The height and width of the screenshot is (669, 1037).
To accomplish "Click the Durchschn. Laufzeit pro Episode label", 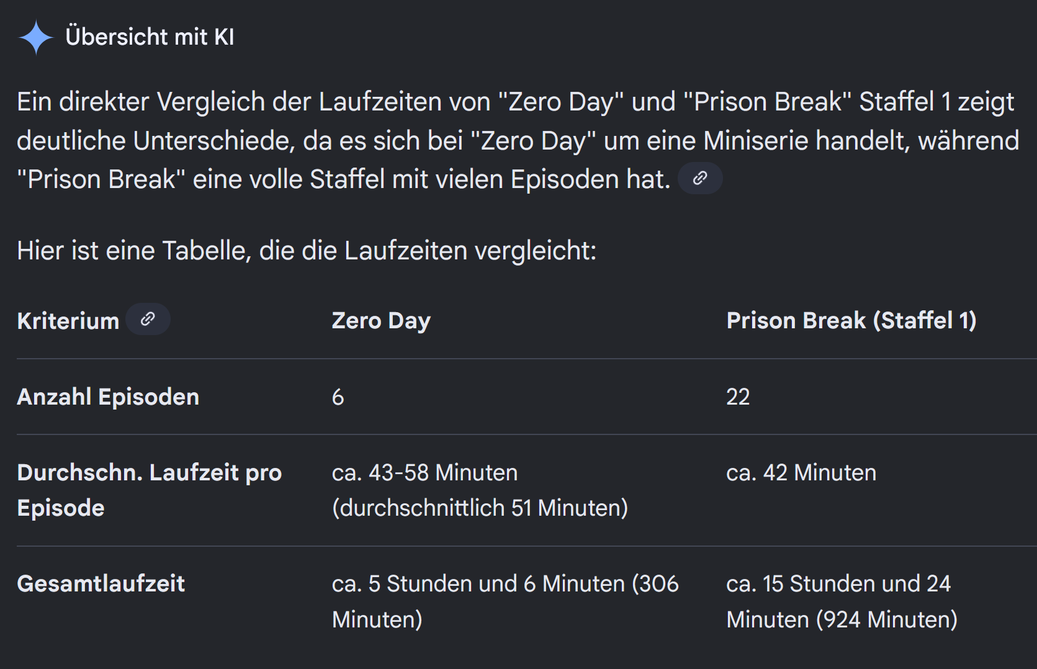I will click(x=149, y=490).
